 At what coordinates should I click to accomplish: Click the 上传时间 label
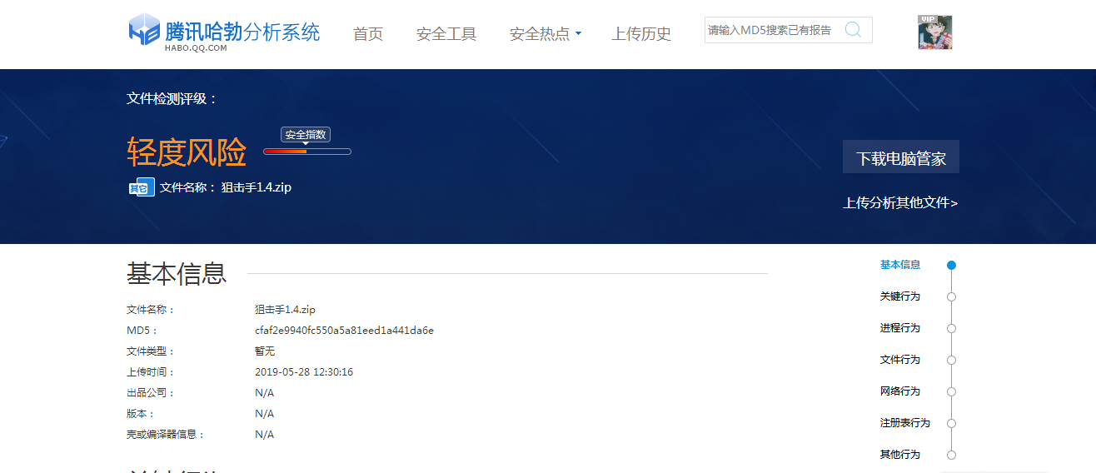click(x=151, y=372)
